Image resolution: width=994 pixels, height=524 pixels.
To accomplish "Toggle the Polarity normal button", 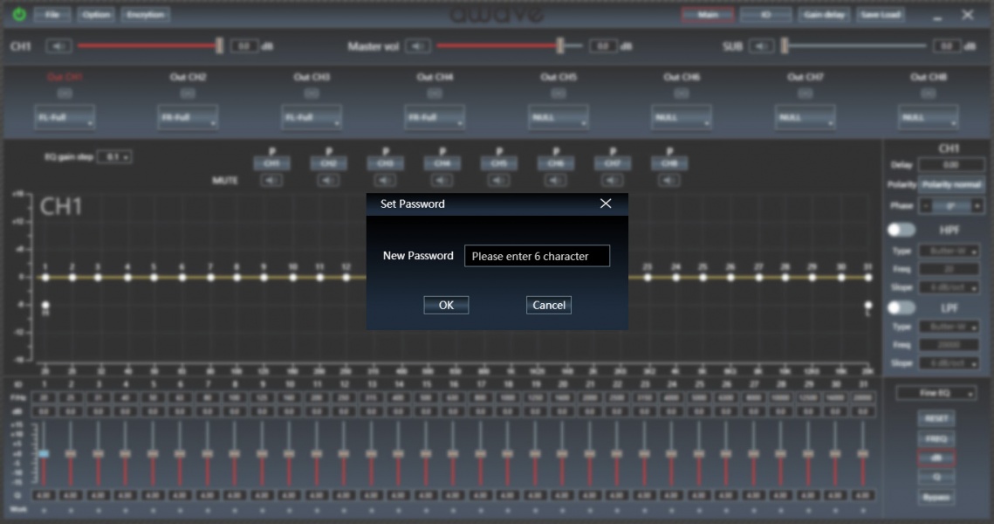I will (950, 185).
